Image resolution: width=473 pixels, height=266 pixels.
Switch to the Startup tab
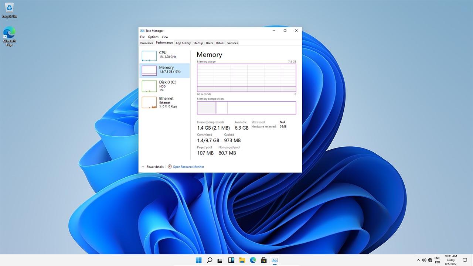tap(198, 43)
